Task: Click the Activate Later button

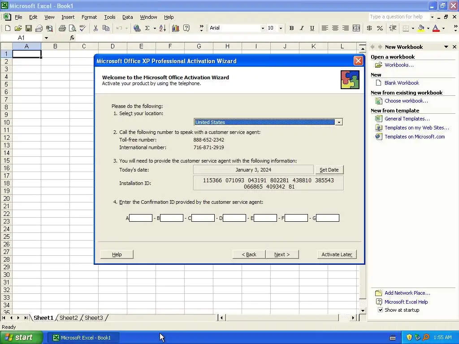Action: pos(337,254)
